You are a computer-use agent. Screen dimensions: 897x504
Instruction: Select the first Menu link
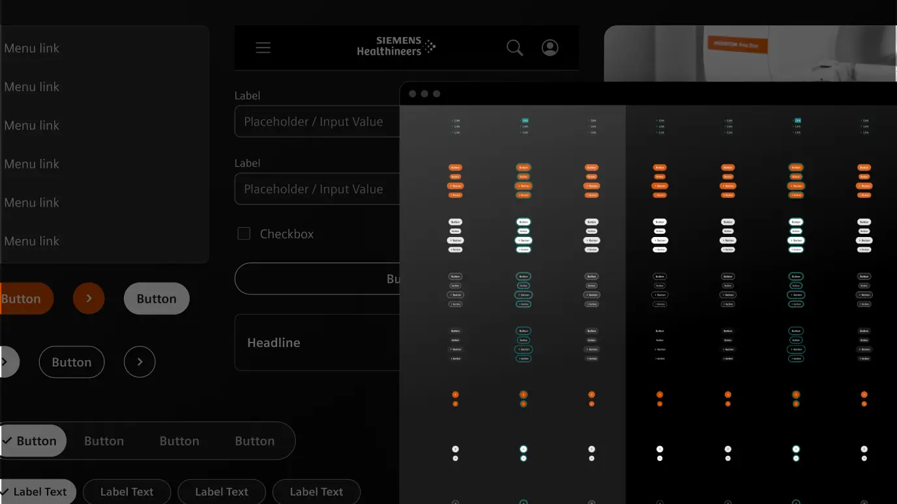(x=32, y=48)
